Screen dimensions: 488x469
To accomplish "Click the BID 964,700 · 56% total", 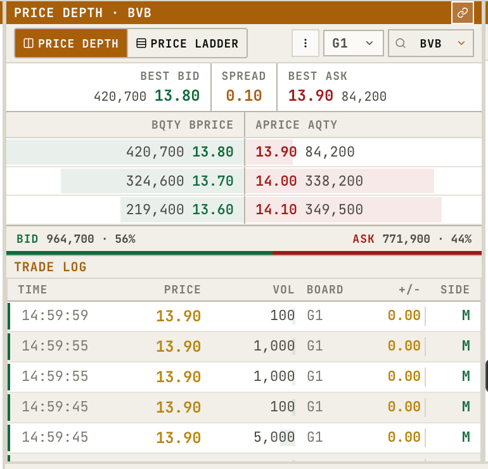I will click(x=76, y=239).
